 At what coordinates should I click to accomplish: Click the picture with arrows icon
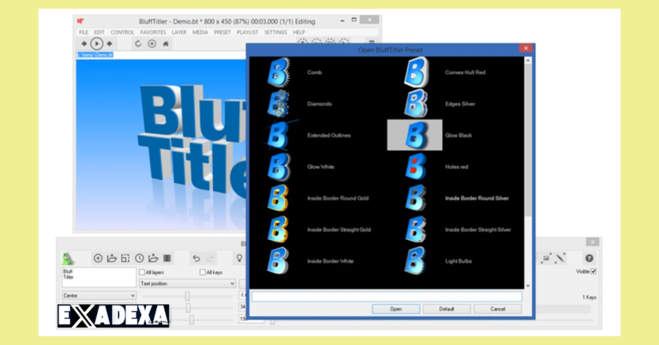[546, 259]
